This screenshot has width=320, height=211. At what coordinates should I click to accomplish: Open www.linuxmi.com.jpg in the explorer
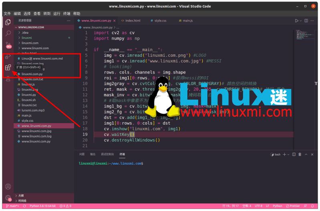(x=44, y=131)
